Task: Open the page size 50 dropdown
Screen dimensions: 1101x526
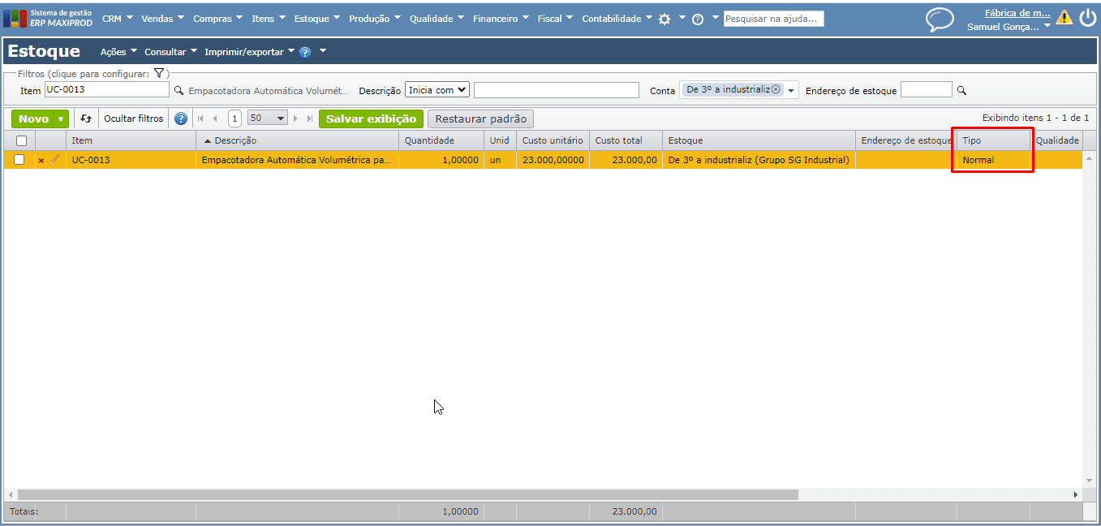Action: tap(268, 119)
